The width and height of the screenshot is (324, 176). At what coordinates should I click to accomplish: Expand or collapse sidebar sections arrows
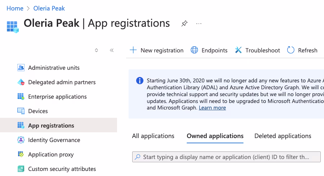(96, 50)
